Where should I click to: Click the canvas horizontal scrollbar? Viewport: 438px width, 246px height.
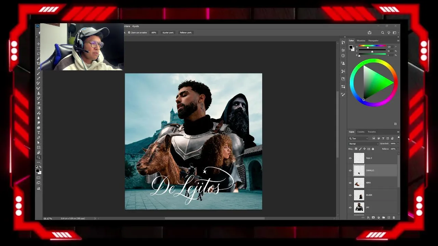(215, 218)
